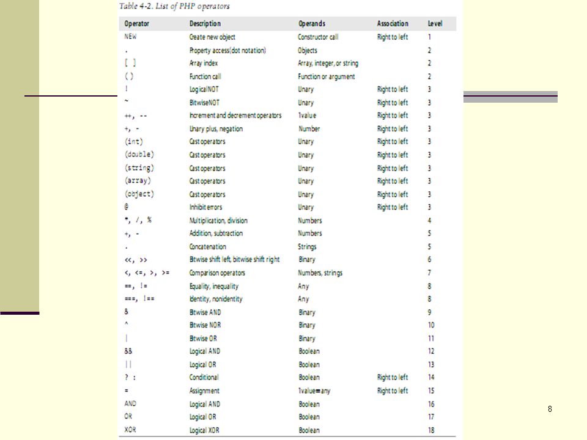Screen dimensions: 587x440
Task: Select the '@' operator cell
Action: click(127, 207)
